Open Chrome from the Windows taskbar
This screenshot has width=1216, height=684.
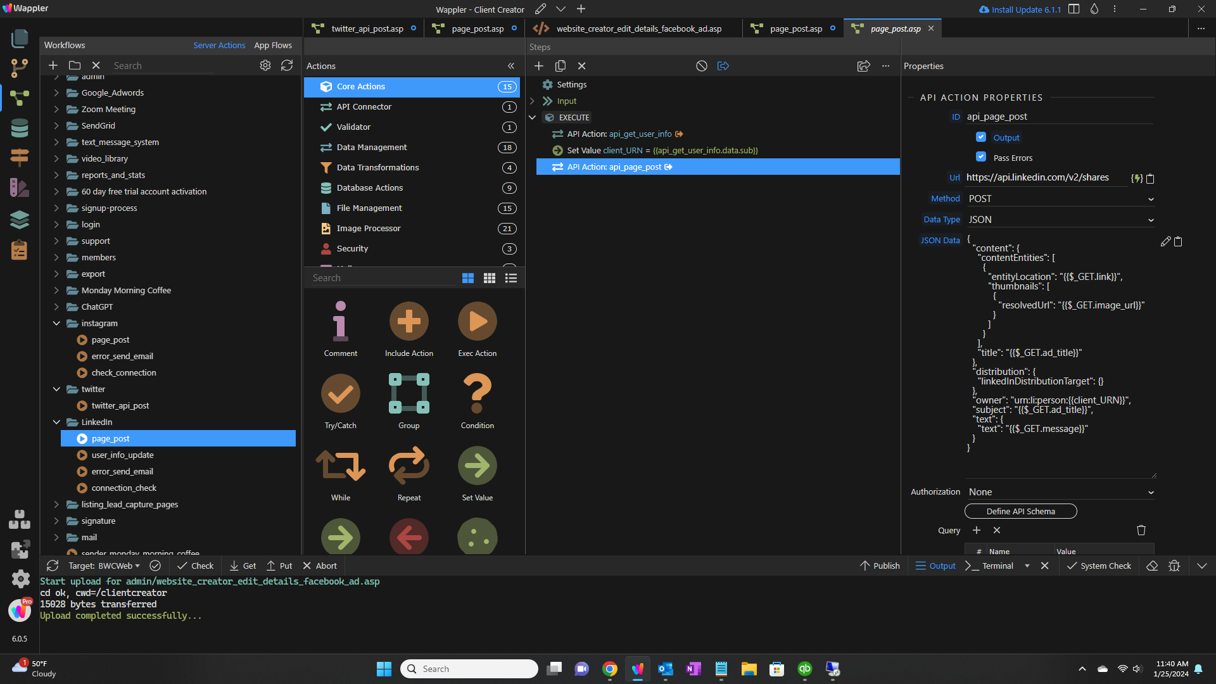[610, 669]
